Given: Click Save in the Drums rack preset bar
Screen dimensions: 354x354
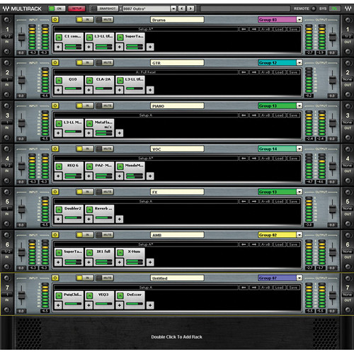Looking at the screenshot, I should pos(293,29).
